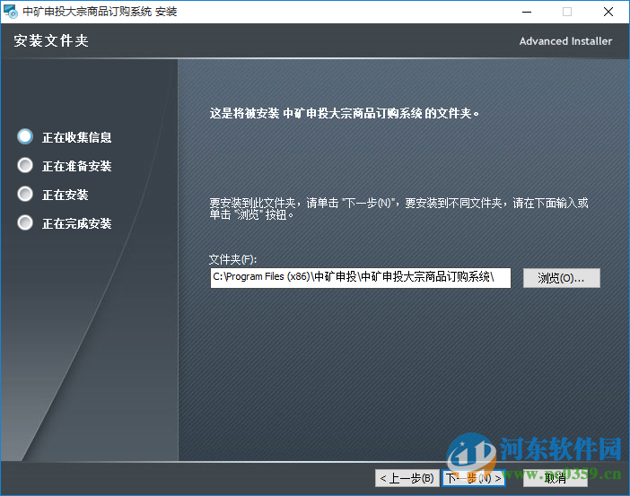The image size is (630, 496).
Task: Click the 下一步(N) next button
Action: tap(473, 478)
